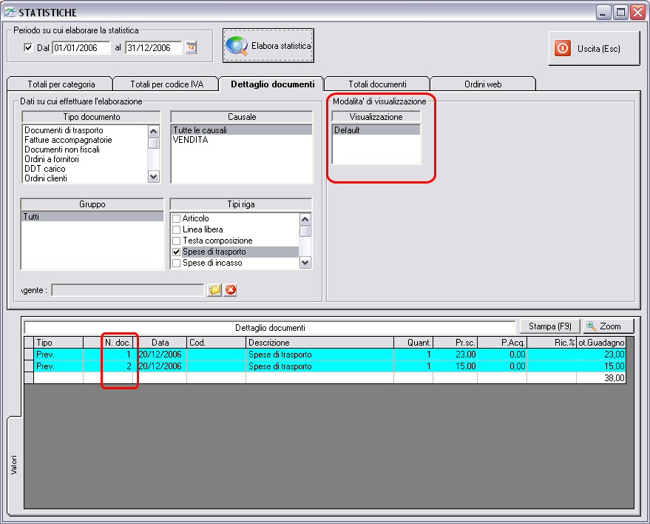
Task: Check the Linea libera row type
Action: pyautogui.click(x=177, y=229)
